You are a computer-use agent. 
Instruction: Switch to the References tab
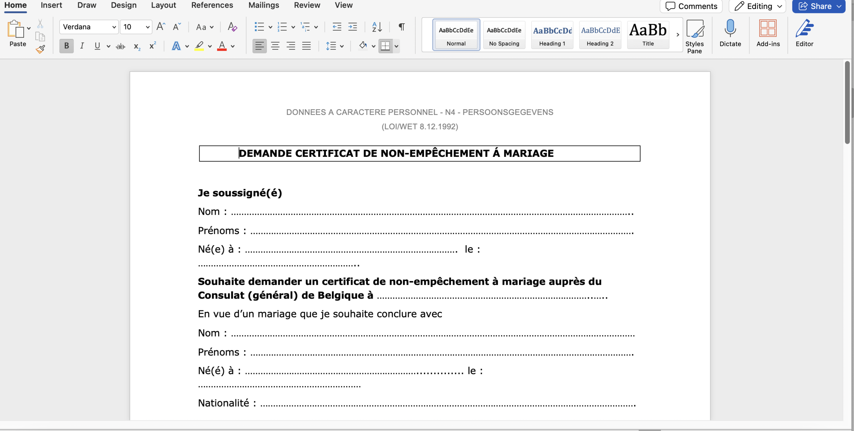212,5
